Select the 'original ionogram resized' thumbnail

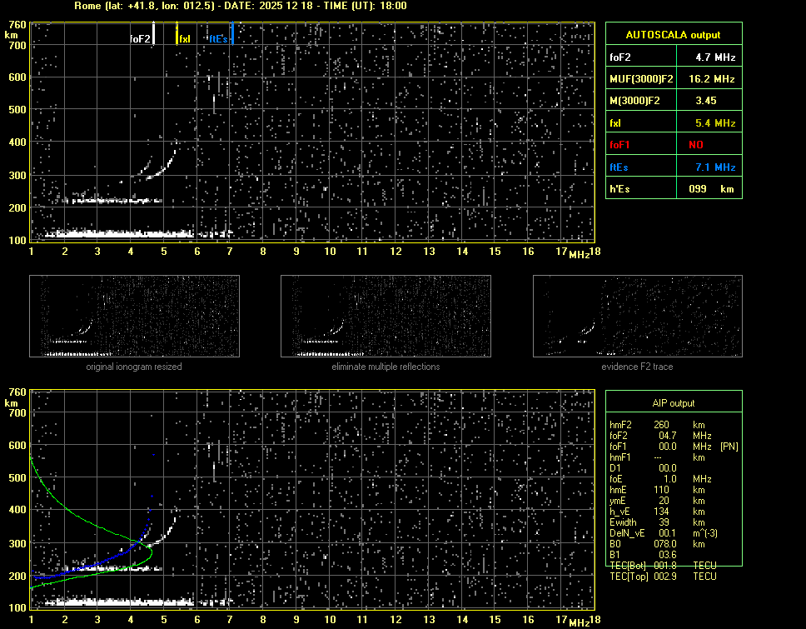(x=134, y=317)
